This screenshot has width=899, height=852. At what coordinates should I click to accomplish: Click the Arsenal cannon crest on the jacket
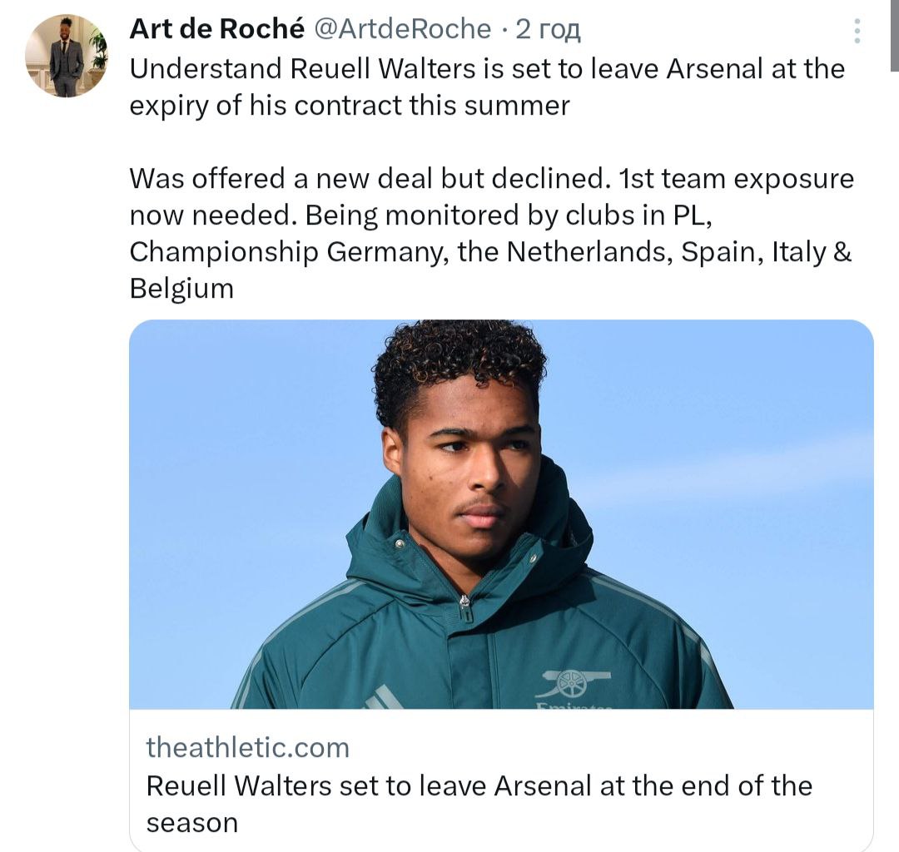coord(573,683)
